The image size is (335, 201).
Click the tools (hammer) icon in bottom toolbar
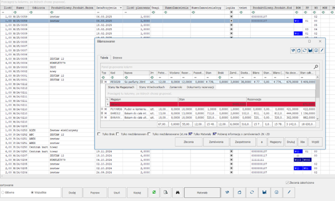(x=227, y=193)
